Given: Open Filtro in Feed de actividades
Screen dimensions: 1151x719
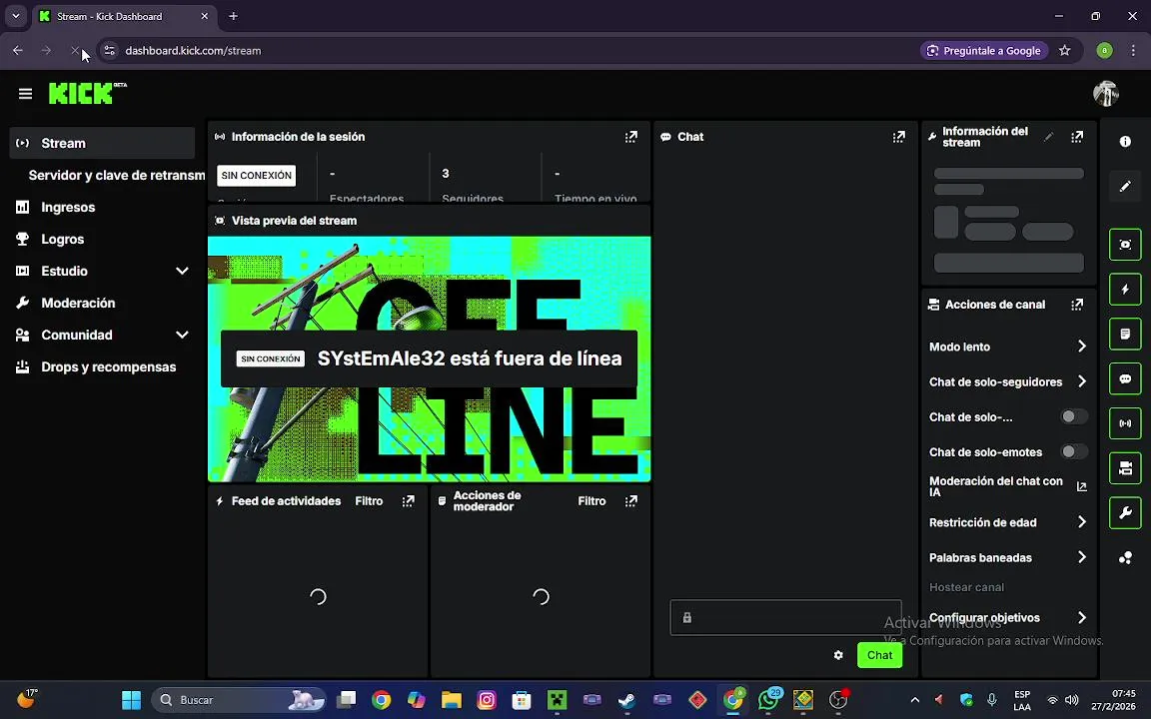Looking at the screenshot, I should click(370, 501).
